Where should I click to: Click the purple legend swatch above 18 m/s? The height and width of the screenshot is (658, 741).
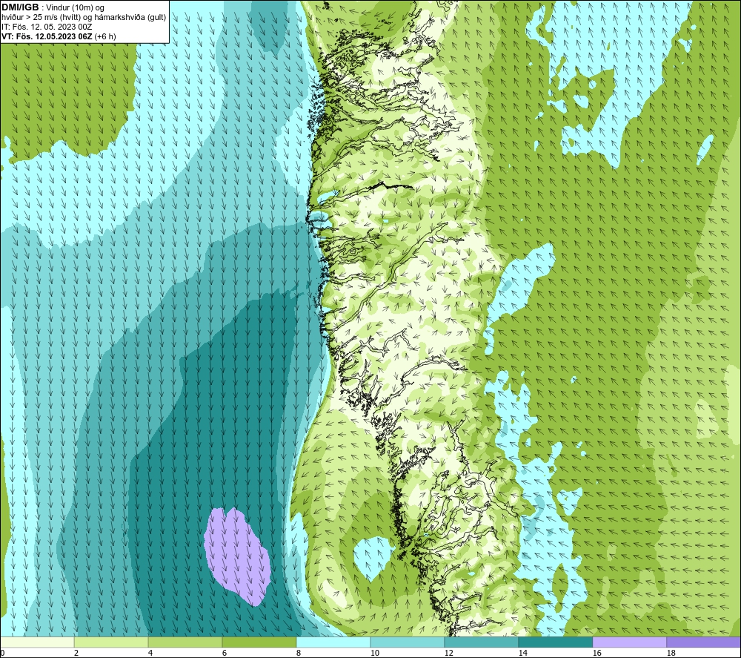(x=703, y=642)
